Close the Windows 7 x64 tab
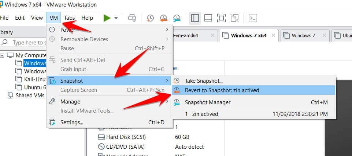Image resolution: width=352 pixels, height=156 pixels. pos(273,35)
